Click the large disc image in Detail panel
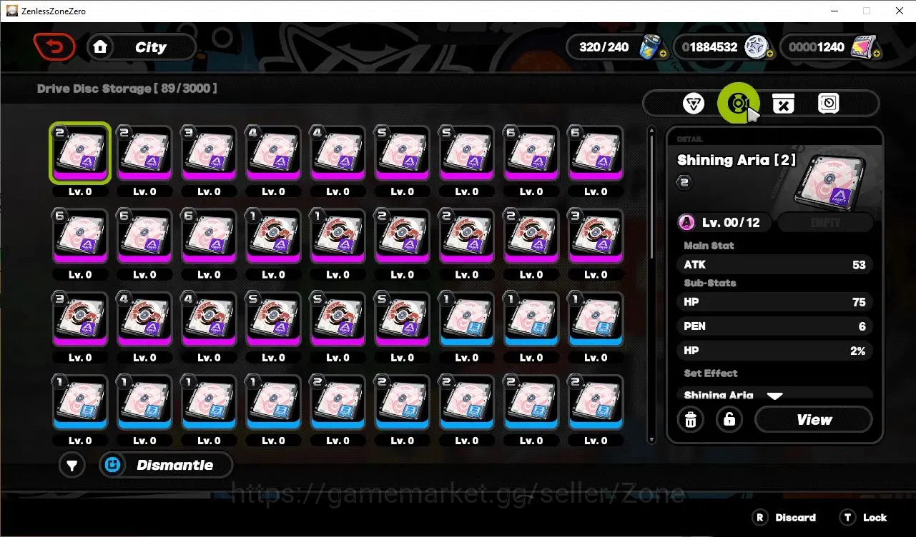Viewport: 916px width, 537px height. click(831, 181)
